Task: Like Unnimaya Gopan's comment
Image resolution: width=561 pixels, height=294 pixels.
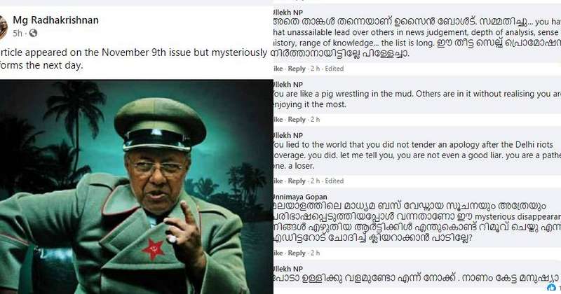Action: [278, 253]
